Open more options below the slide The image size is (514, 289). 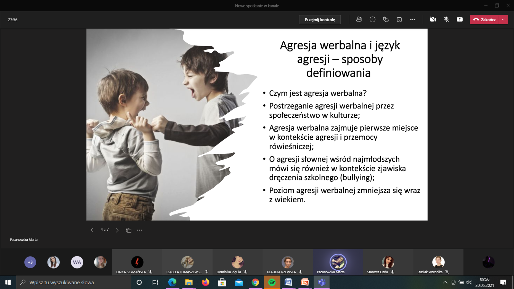click(x=139, y=230)
